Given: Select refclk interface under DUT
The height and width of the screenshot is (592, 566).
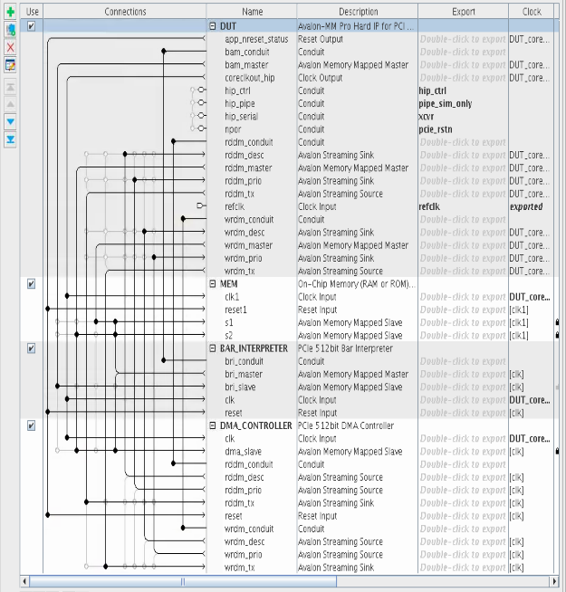Looking at the screenshot, I should (x=235, y=206).
